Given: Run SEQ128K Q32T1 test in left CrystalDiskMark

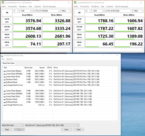Looking at the screenshot, I should [7, 28].
